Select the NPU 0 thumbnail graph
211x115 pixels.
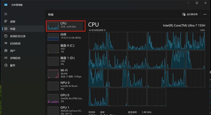pyautogui.click(x=53, y=86)
